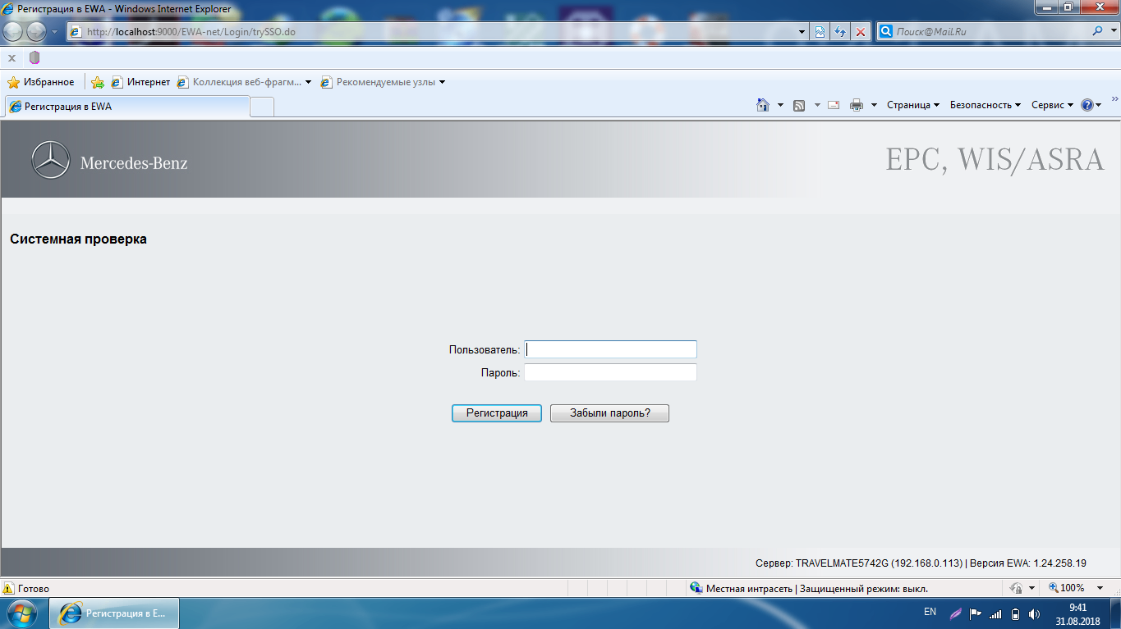Open the Сервис menu
The height and width of the screenshot is (629, 1121).
click(x=1052, y=105)
